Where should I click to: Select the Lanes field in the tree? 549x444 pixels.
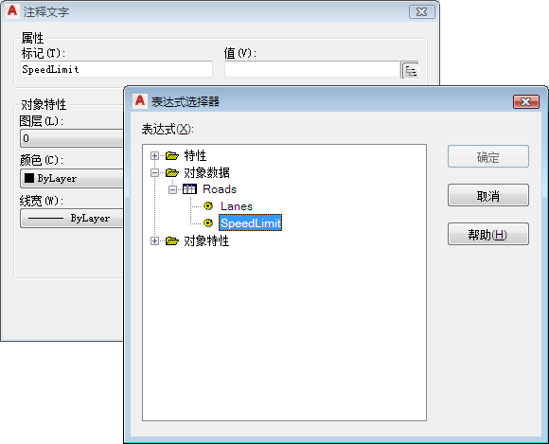237,206
